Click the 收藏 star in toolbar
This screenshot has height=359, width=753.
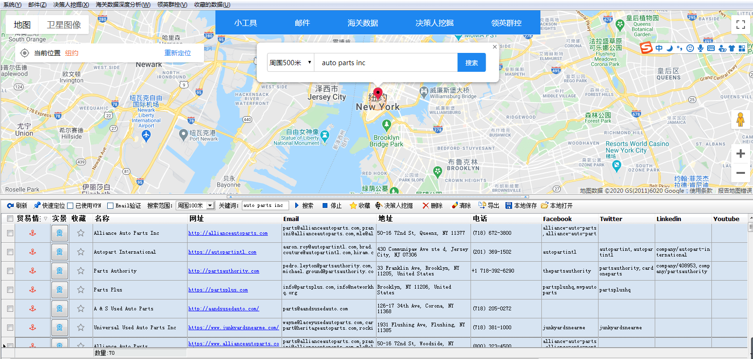pyautogui.click(x=353, y=205)
